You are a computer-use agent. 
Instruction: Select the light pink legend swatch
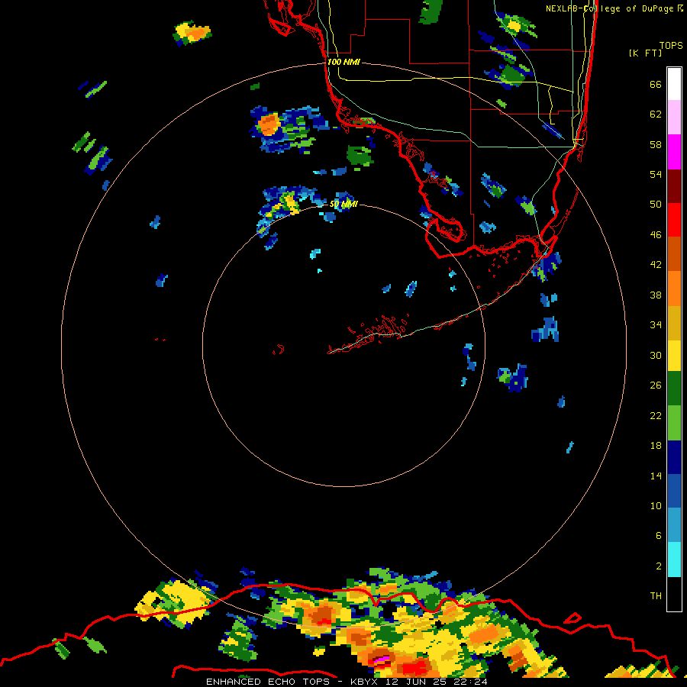674,118
